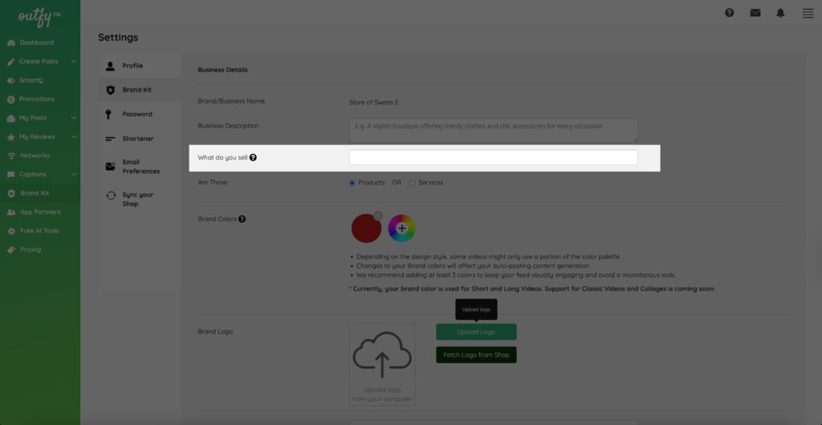822x425 pixels.
Task: Click the help icon beside What do you sell
Action: pyautogui.click(x=254, y=158)
